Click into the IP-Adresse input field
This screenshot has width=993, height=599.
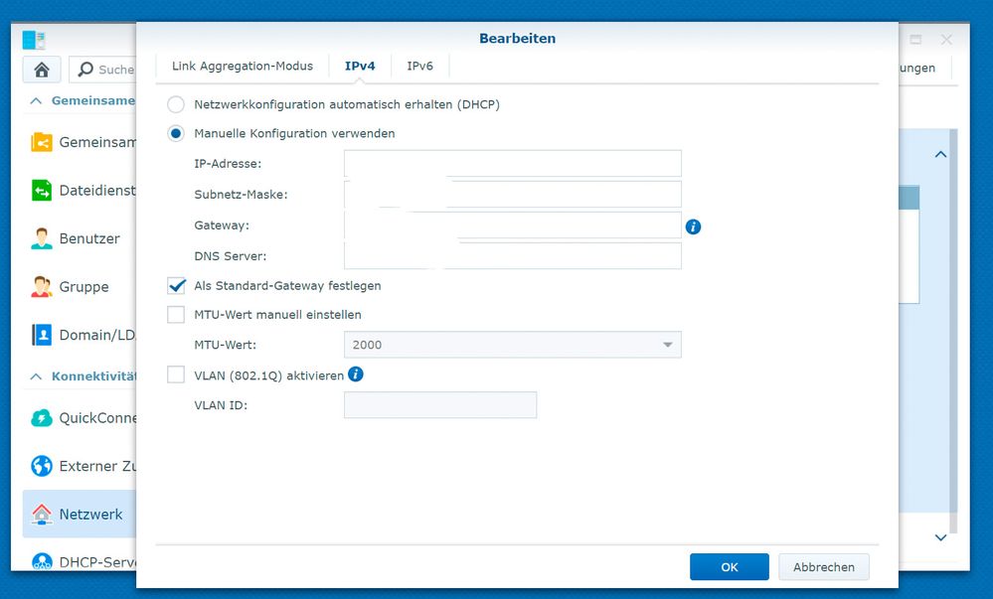(x=512, y=163)
